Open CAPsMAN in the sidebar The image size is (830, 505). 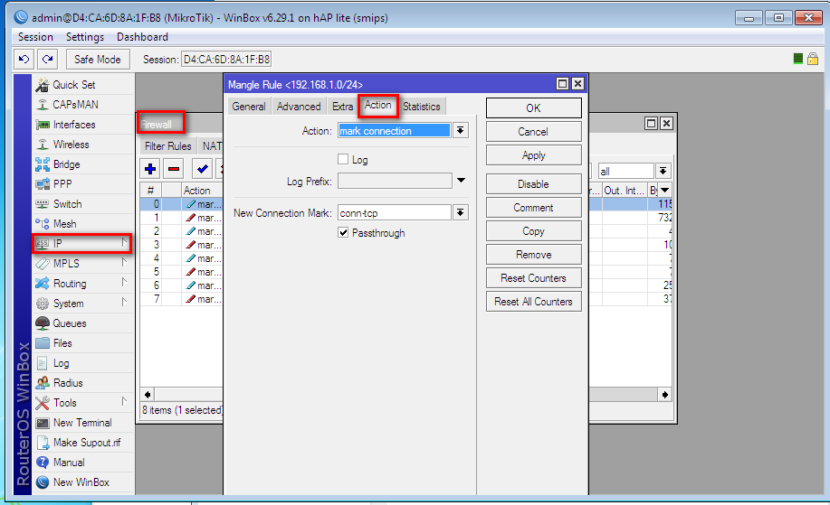click(x=82, y=105)
